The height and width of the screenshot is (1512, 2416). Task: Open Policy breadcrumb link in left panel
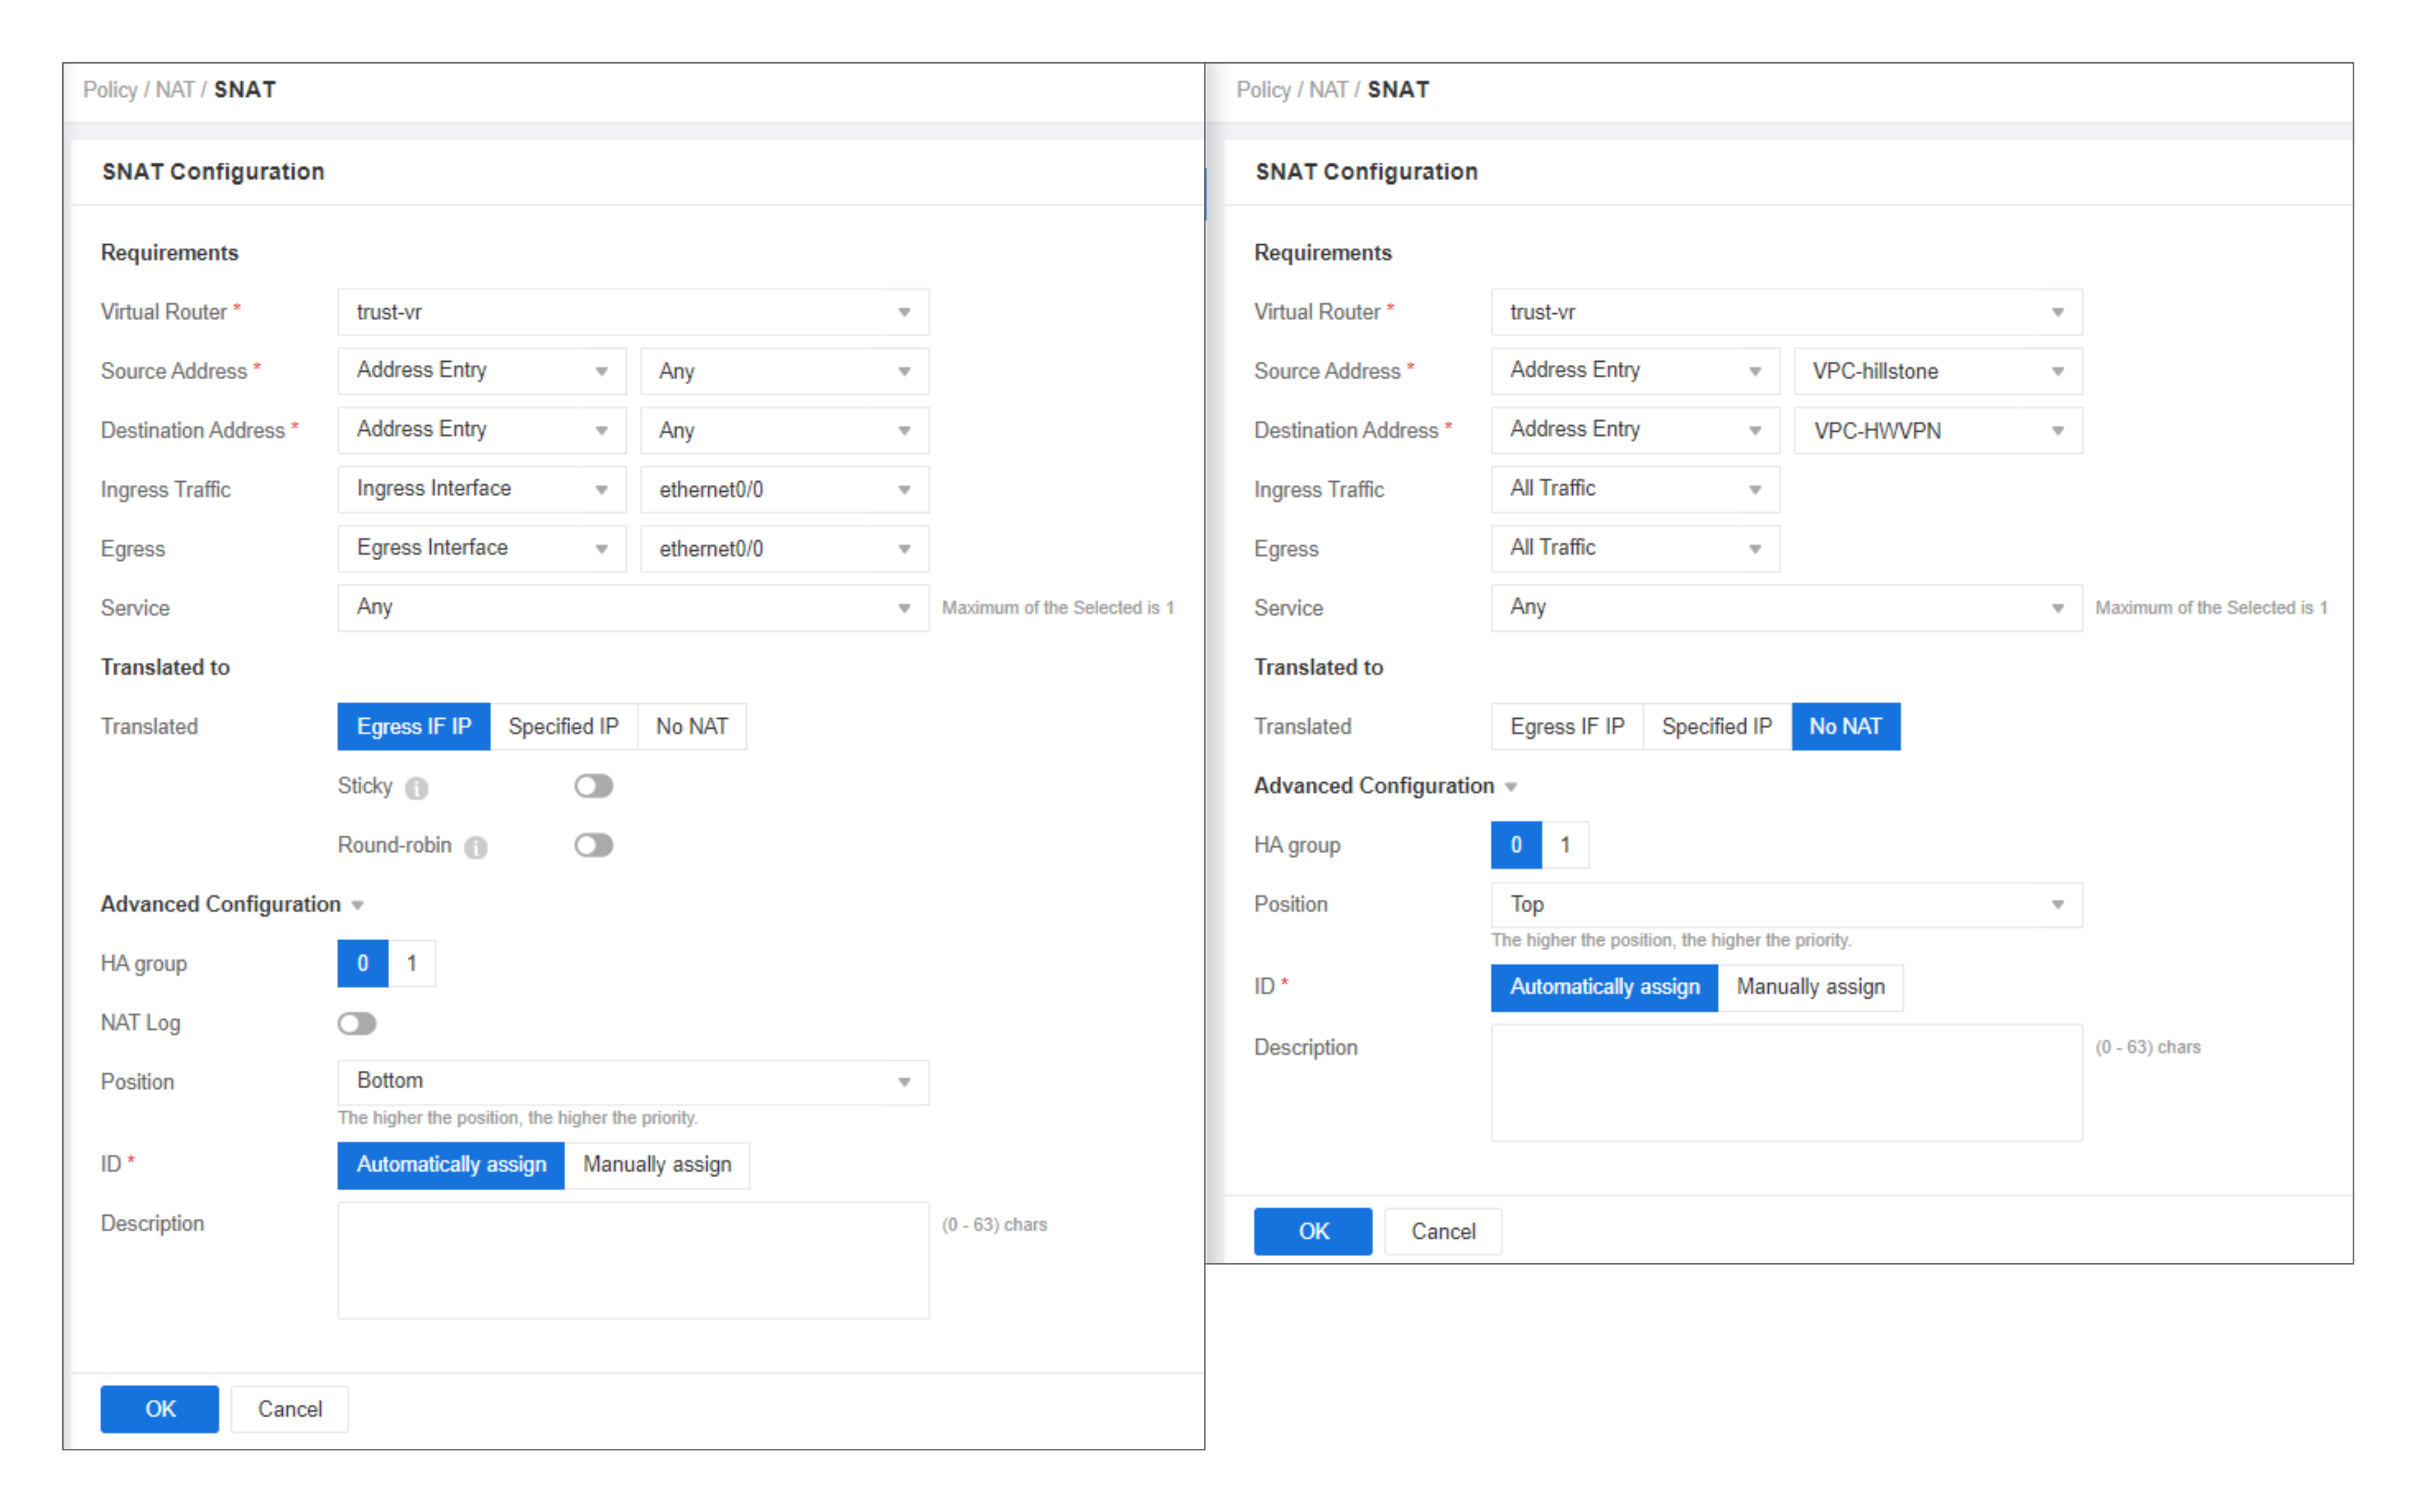(110, 90)
